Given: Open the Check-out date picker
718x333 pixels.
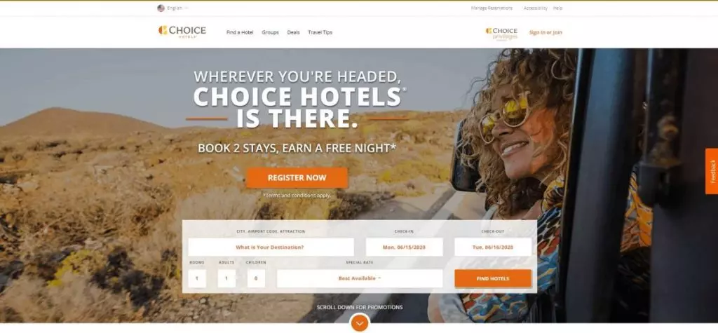Looking at the screenshot, I should click(493, 247).
